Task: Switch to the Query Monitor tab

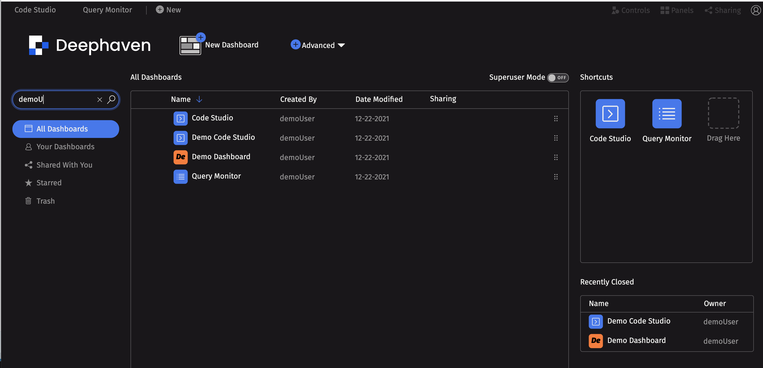Action: coord(107,10)
